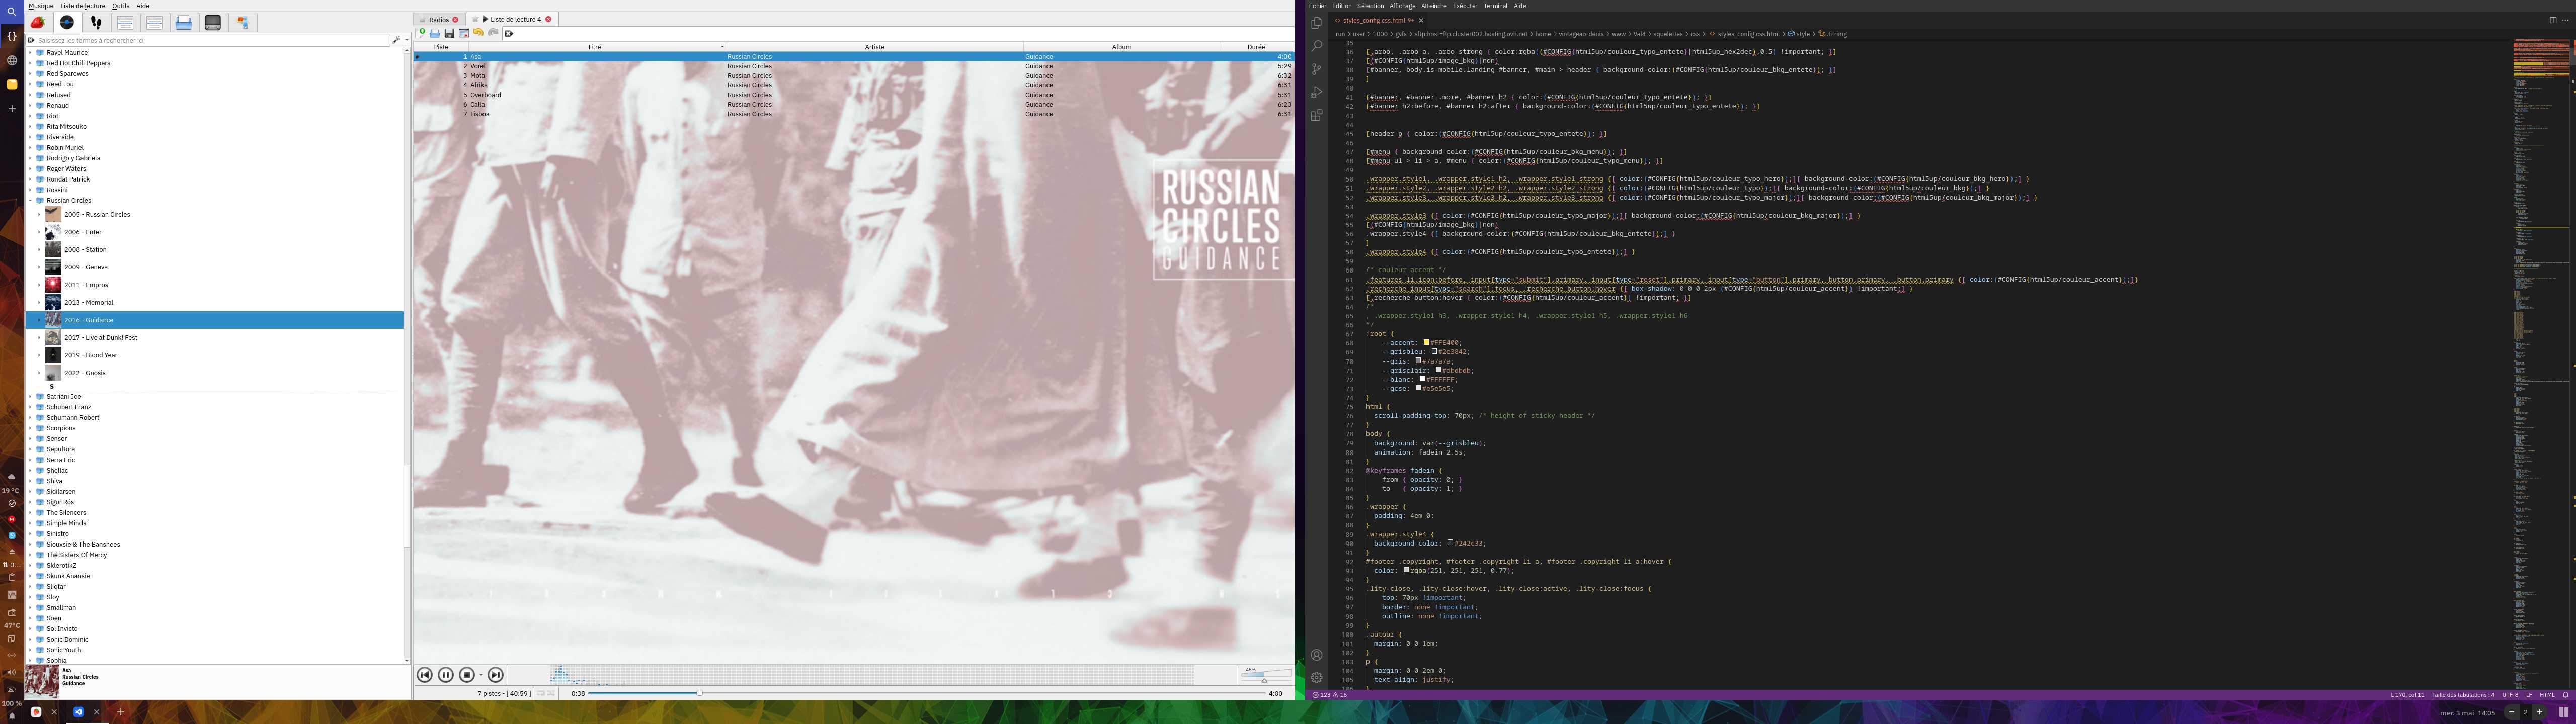Save the current playlist with the floppy disk icon
This screenshot has height=724, width=2576.
tap(449, 33)
